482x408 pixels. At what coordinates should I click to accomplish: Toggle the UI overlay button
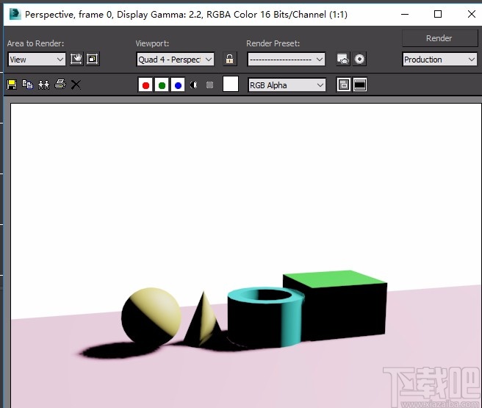click(x=343, y=85)
